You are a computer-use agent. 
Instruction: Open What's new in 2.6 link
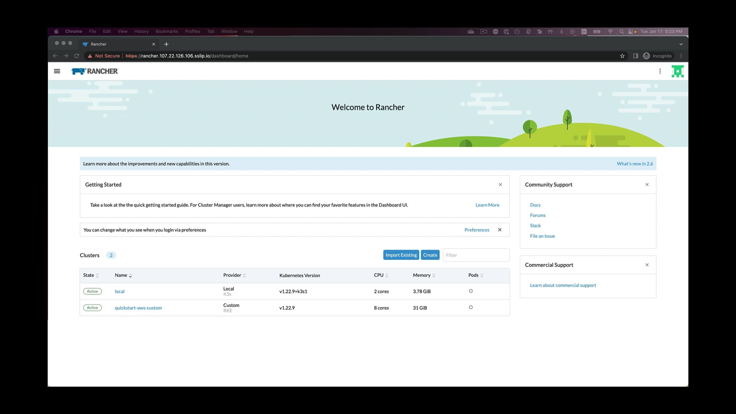[635, 164]
